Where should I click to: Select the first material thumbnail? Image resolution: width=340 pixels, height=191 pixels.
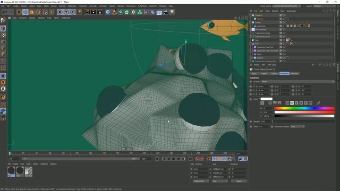[11, 172]
